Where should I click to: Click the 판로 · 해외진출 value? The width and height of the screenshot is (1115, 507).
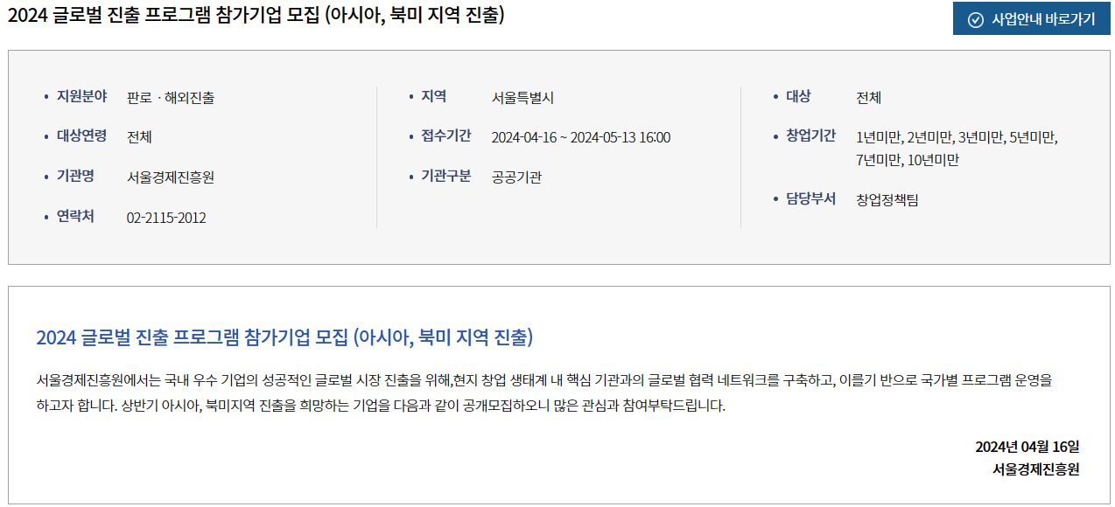pos(171,97)
